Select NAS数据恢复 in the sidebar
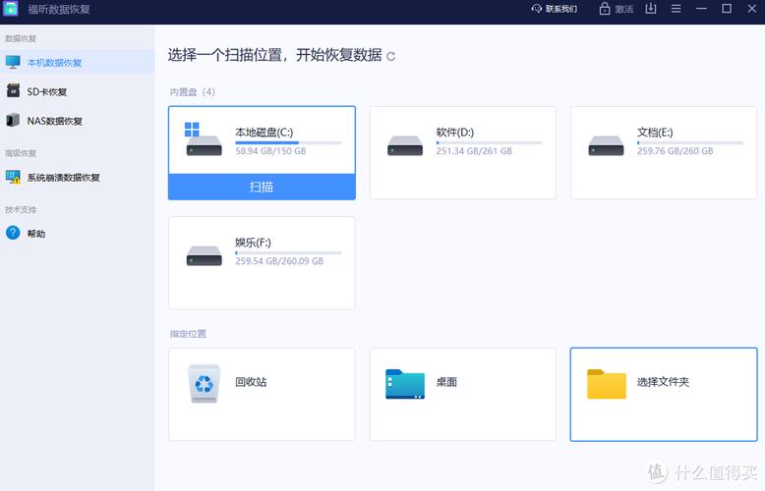The height and width of the screenshot is (491, 765). [77, 121]
